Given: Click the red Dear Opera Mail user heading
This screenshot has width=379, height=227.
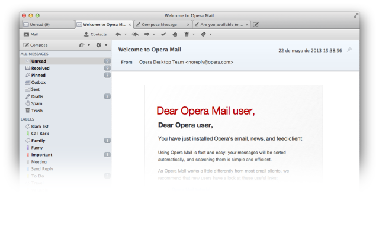Looking at the screenshot, I should point(205,111).
